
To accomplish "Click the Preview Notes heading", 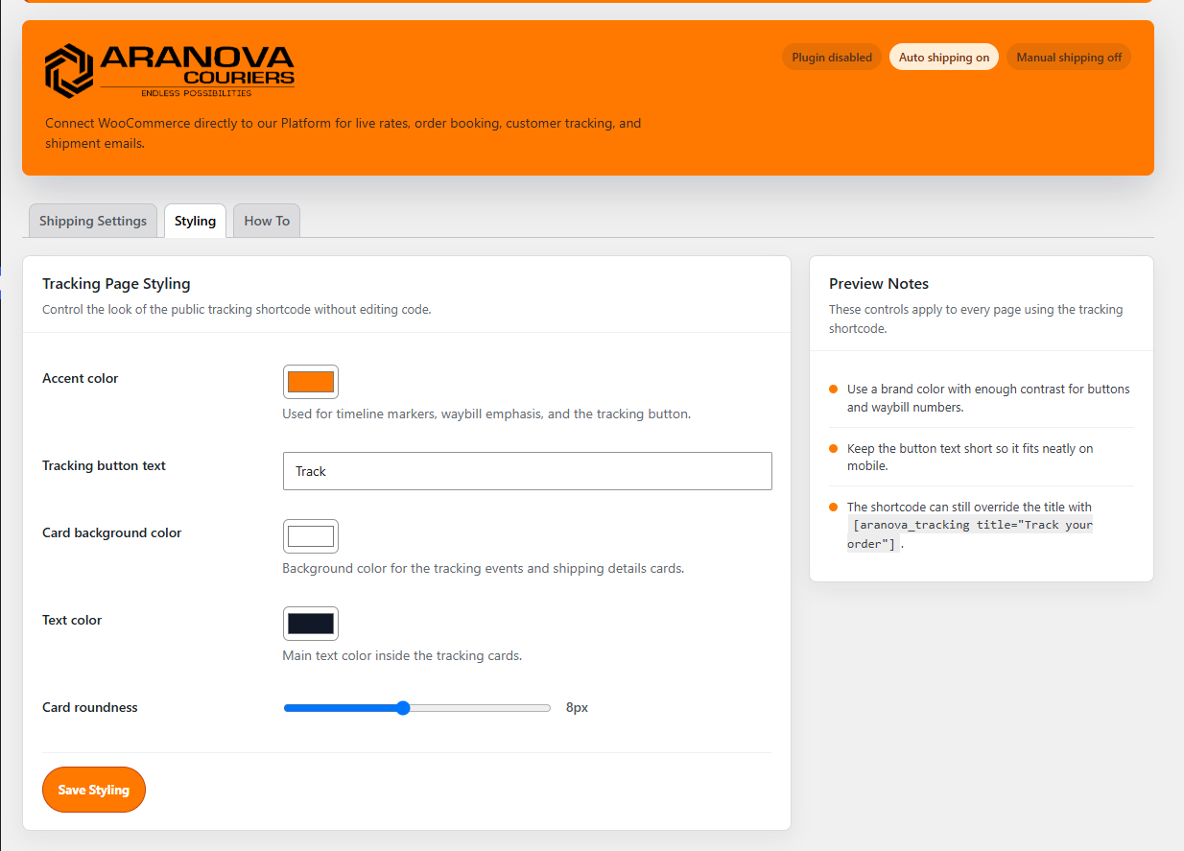I will 879,284.
